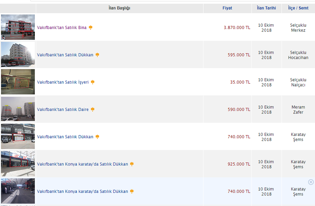This screenshot has height=206, width=315.
Task: Open Vakıfbank'tan Satılık Bina listing link
Action: point(62,27)
